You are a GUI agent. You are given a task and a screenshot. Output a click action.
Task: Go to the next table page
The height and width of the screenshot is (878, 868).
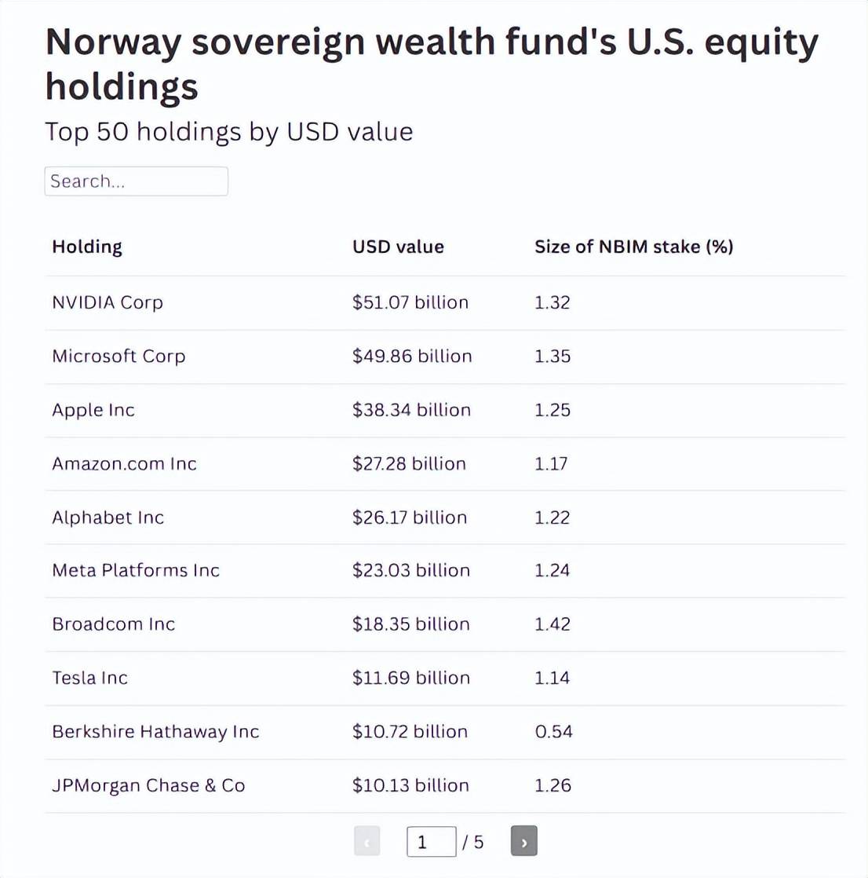tap(523, 842)
